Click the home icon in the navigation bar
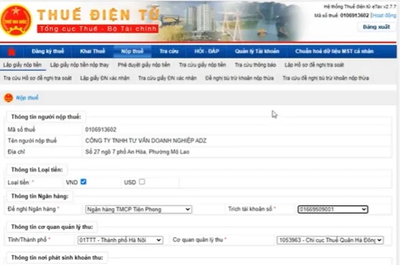 click(11, 52)
